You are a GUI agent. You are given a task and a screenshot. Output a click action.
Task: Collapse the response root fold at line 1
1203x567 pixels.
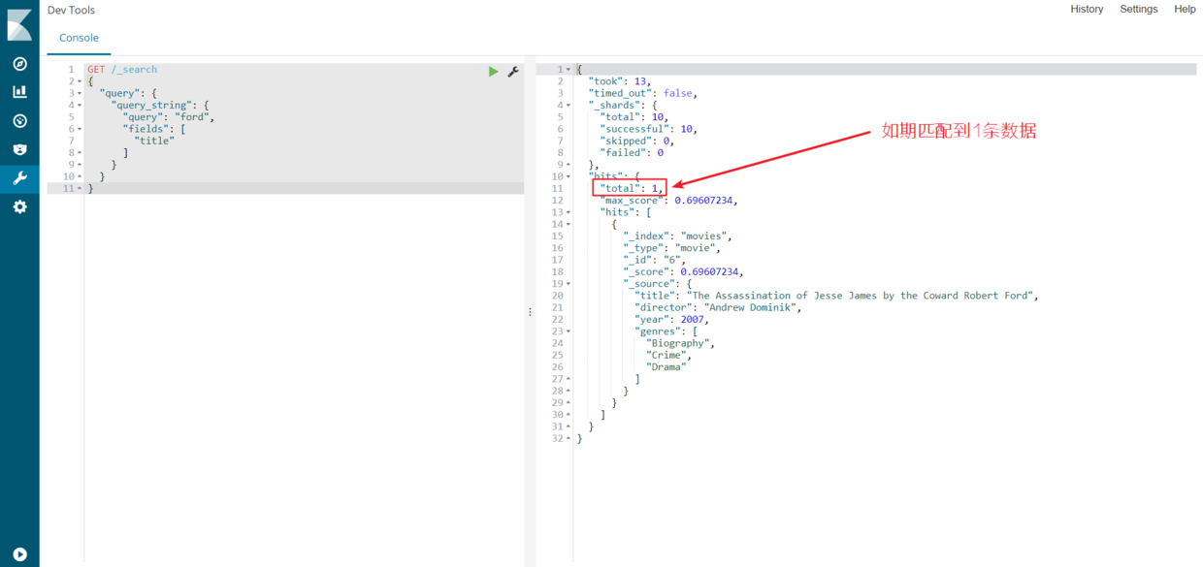[x=569, y=70]
